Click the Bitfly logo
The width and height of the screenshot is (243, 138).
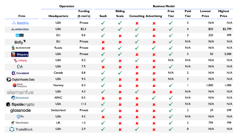[20, 42]
